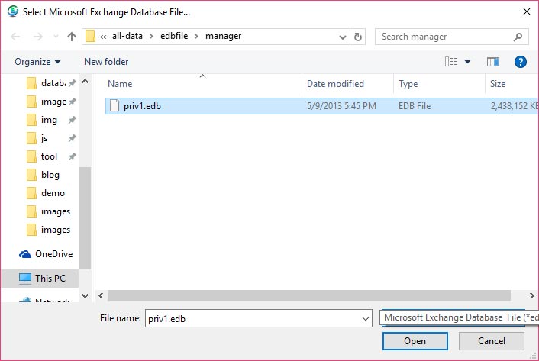This screenshot has width=539, height=361.
Task: Click the search magnifier icon
Action: 518,37
